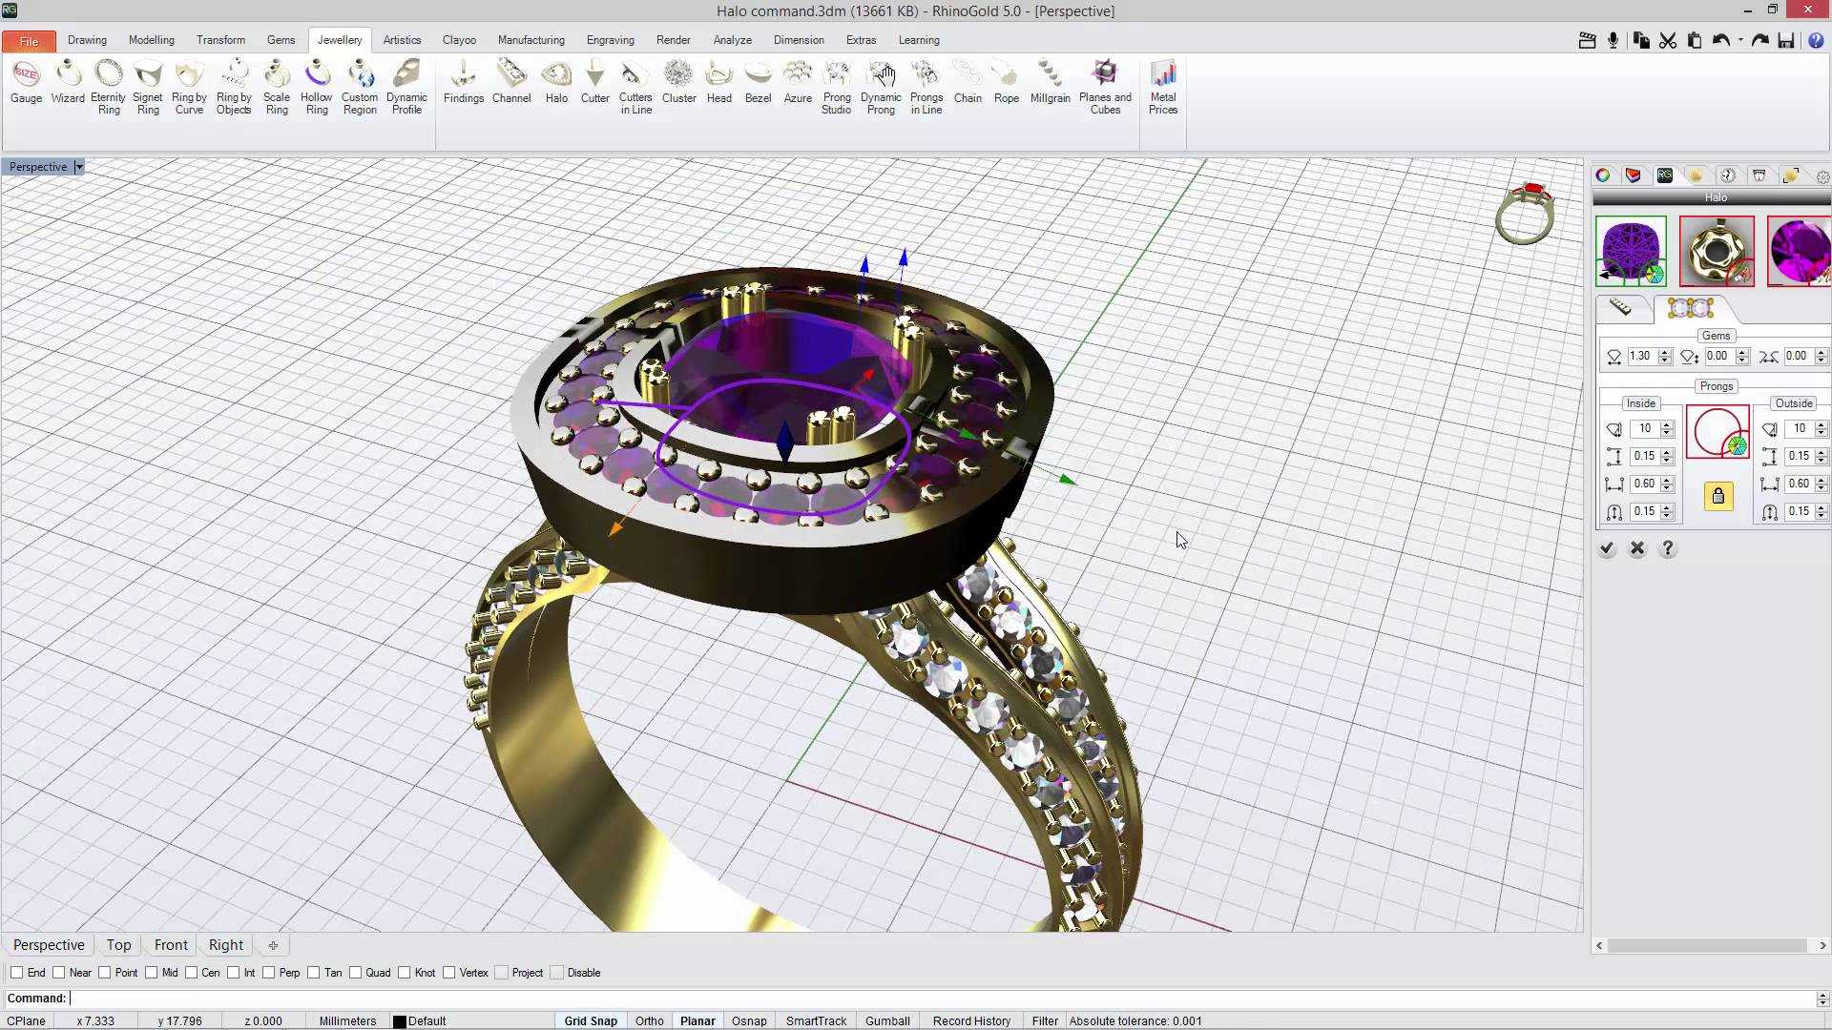
Task: Switch to the Gems ribbon tab
Action: (x=281, y=40)
